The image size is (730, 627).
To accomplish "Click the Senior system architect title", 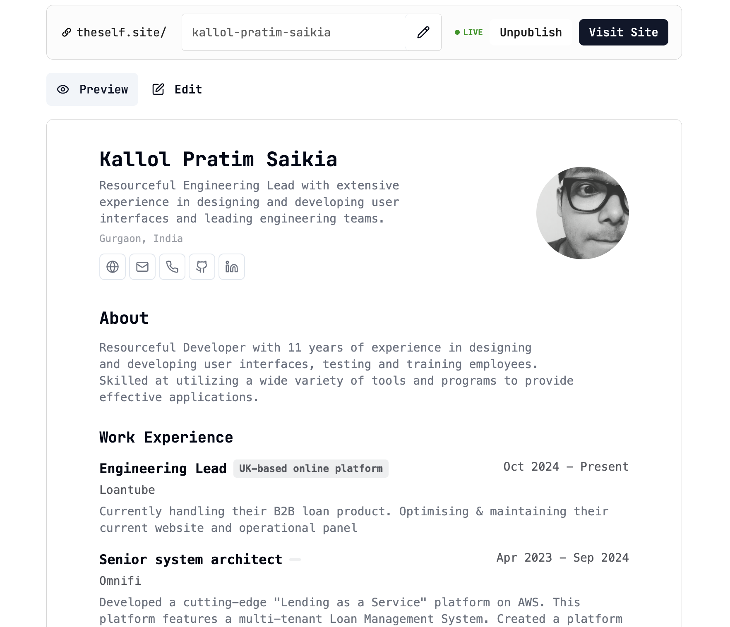I will [191, 560].
